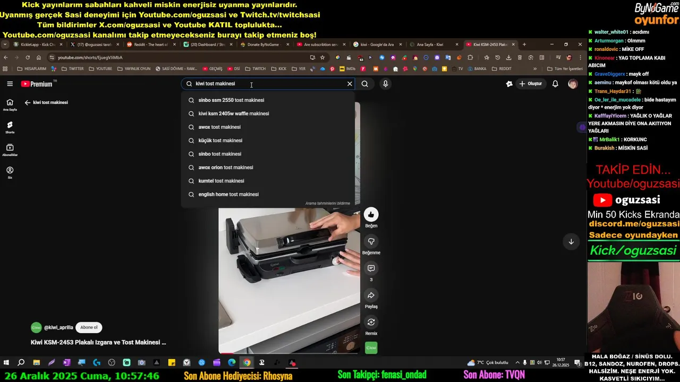Image resolution: width=680 pixels, height=382 pixels.
Task: Open a new browser tab
Action: point(524,45)
